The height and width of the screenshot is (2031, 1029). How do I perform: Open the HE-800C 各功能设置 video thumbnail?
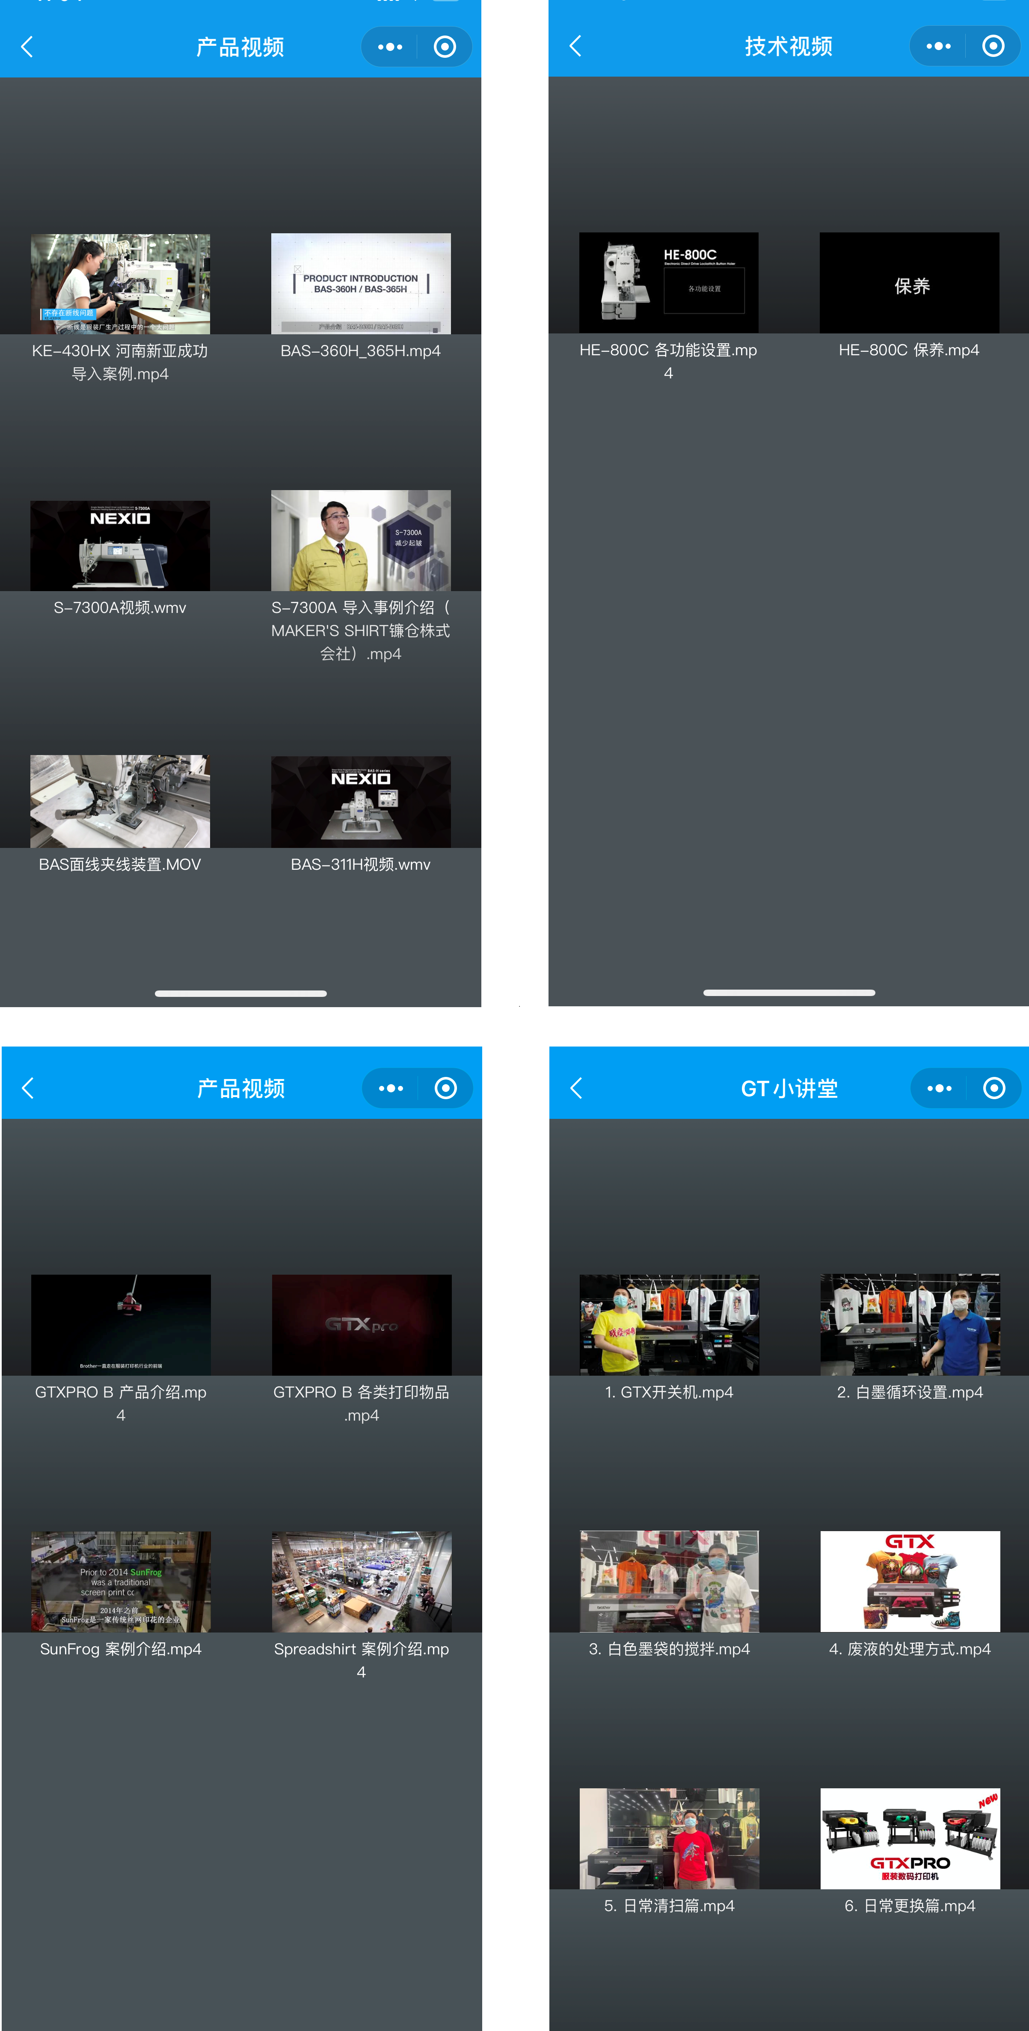668,282
